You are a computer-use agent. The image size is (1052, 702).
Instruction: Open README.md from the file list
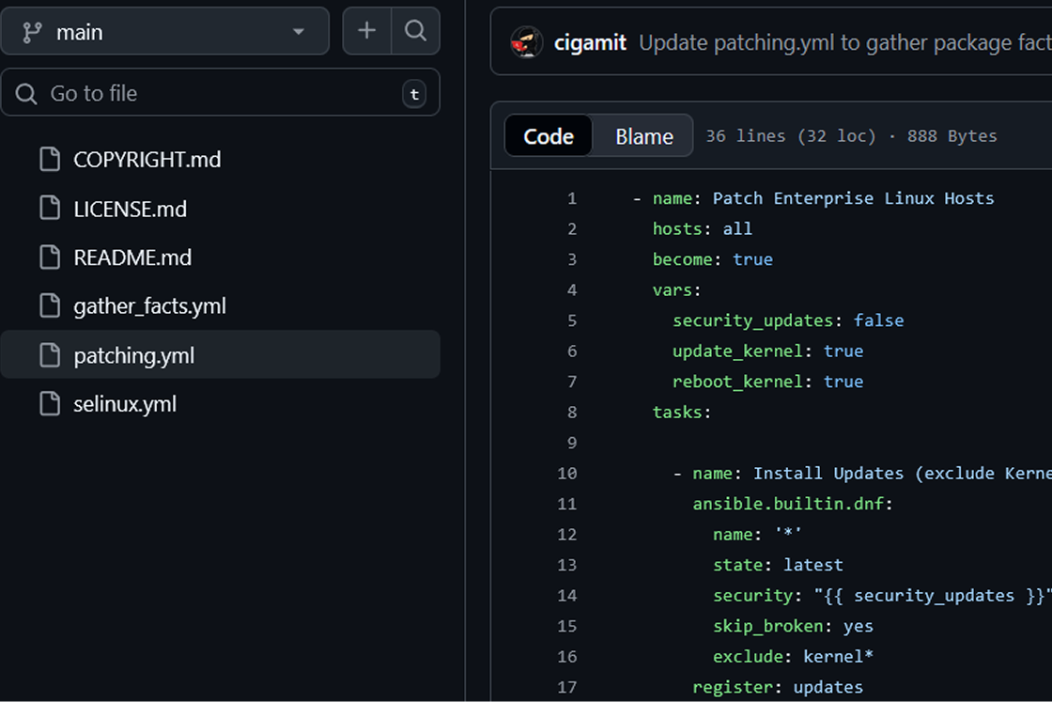coord(132,257)
